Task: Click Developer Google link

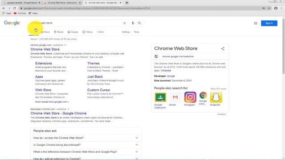Action: click(171, 76)
